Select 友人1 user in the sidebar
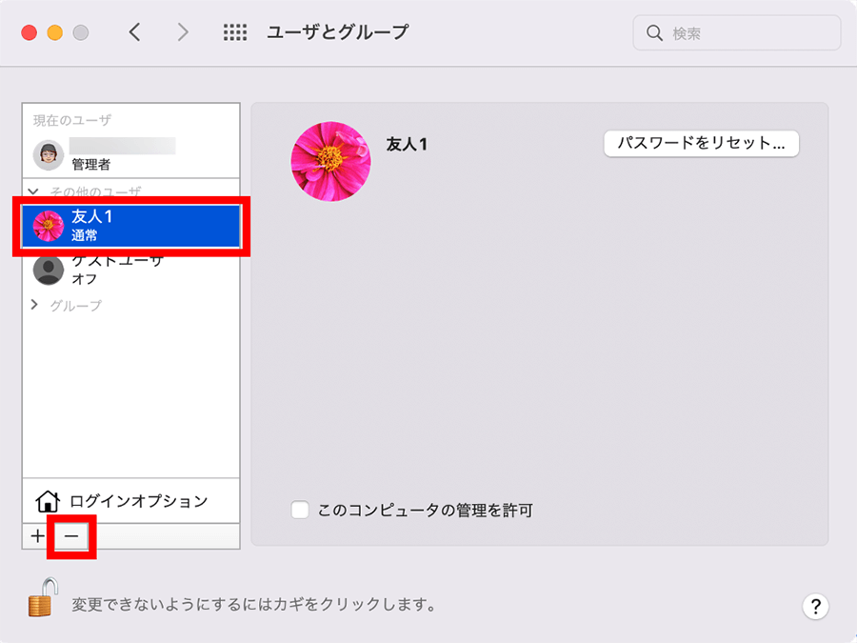This screenshot has width=857, height=643. 130,226
